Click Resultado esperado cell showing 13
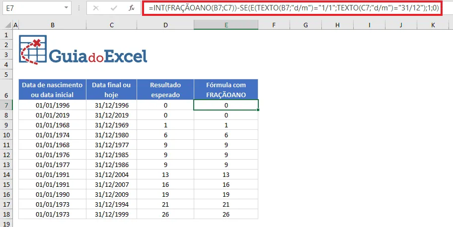Screen dimensions: 453x227 [165, 174]
